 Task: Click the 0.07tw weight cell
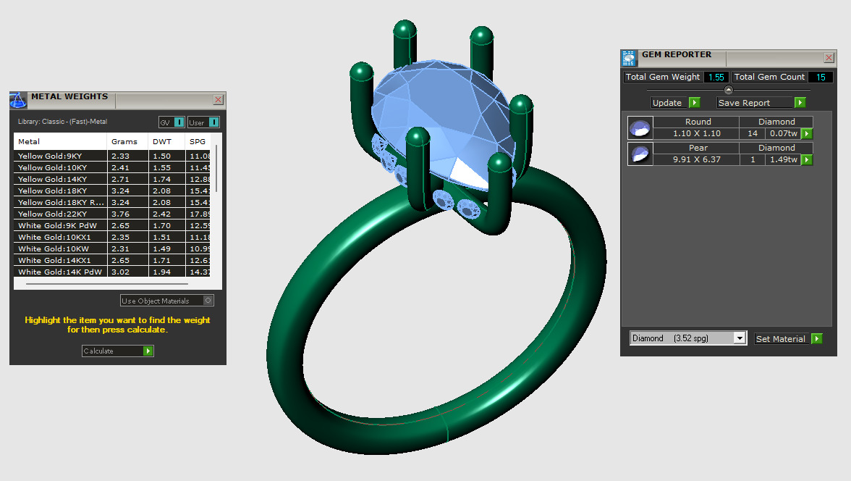[783, 134]
